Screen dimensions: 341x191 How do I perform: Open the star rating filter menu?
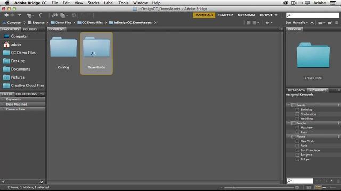[x=269, y=22]
